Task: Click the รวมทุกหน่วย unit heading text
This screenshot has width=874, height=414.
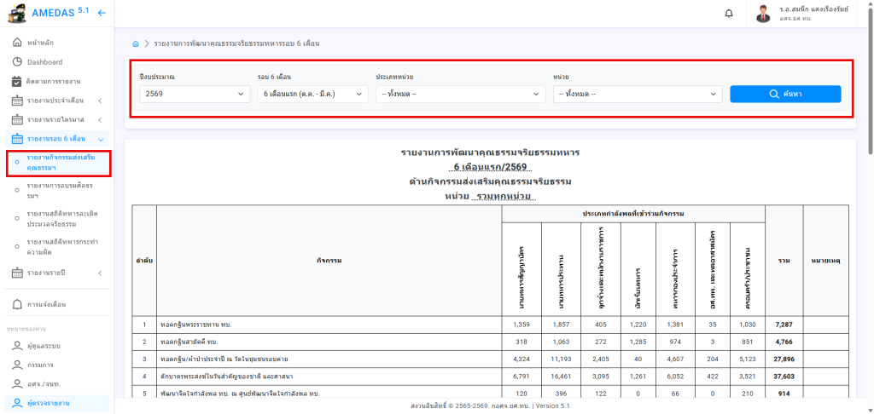Action: (x=504, y=197)
